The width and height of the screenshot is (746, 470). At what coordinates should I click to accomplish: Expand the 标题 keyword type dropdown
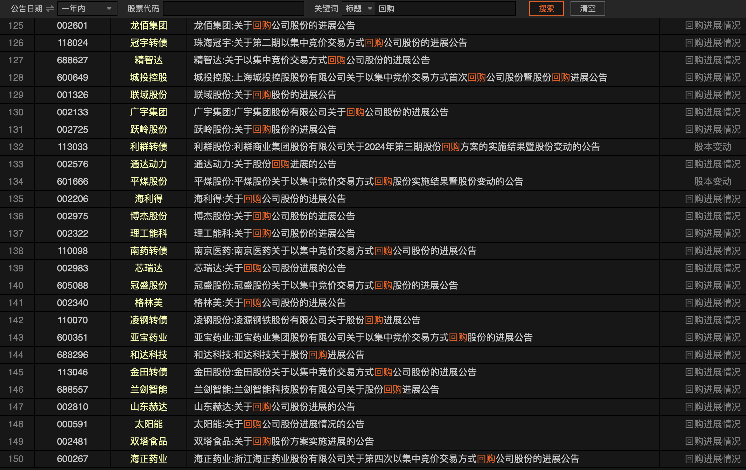click(359, 9)
